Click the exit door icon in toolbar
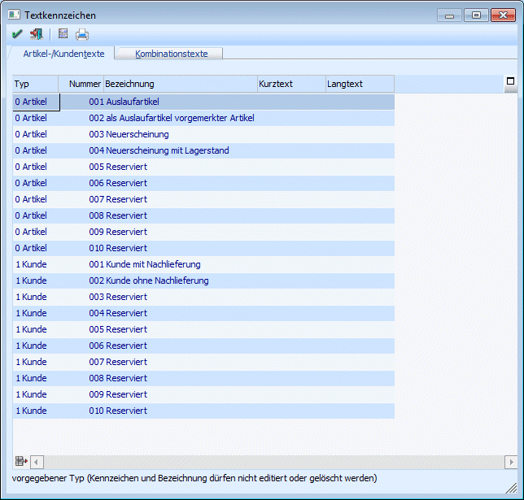Viewport: 524px width, 500px height. (36, 34)
